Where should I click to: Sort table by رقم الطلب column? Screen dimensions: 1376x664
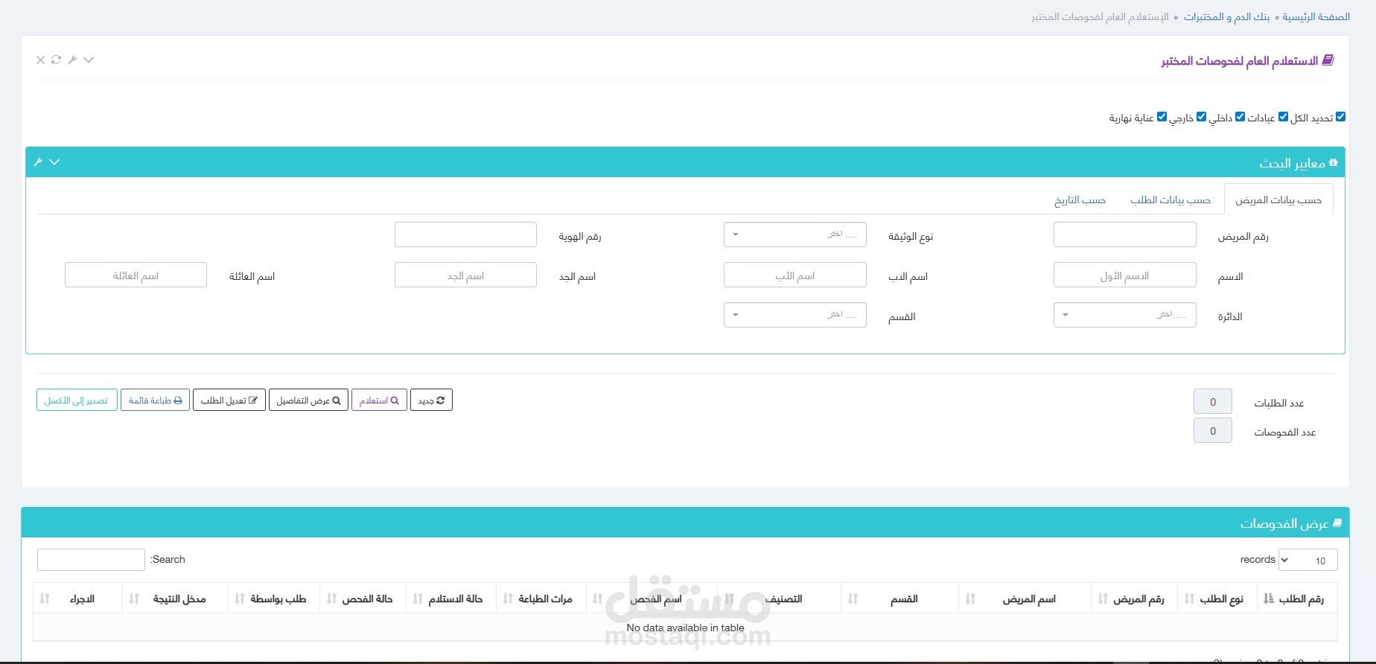[1297, 598]
